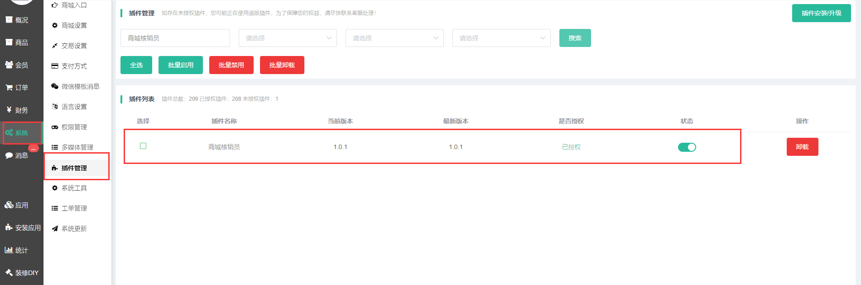
Task: Click the 全选 select-all button
Action: coord(136,65)
